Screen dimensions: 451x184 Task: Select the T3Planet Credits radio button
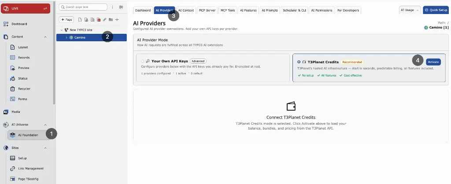tap(299, 62)
